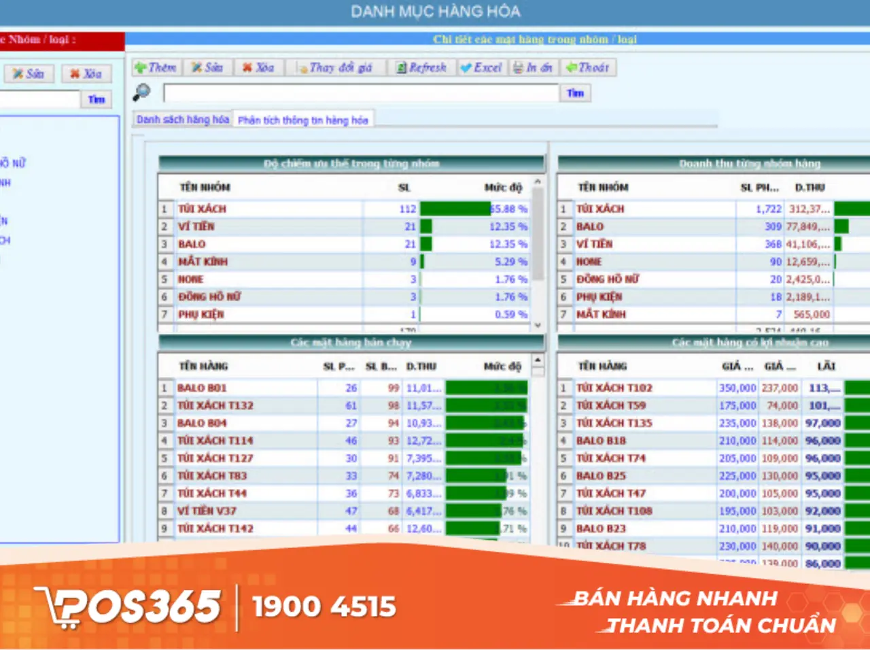Sort by SL column in the group table
Image resolution: width=870 pixels, height=650 pixels.
pos(404,187)
